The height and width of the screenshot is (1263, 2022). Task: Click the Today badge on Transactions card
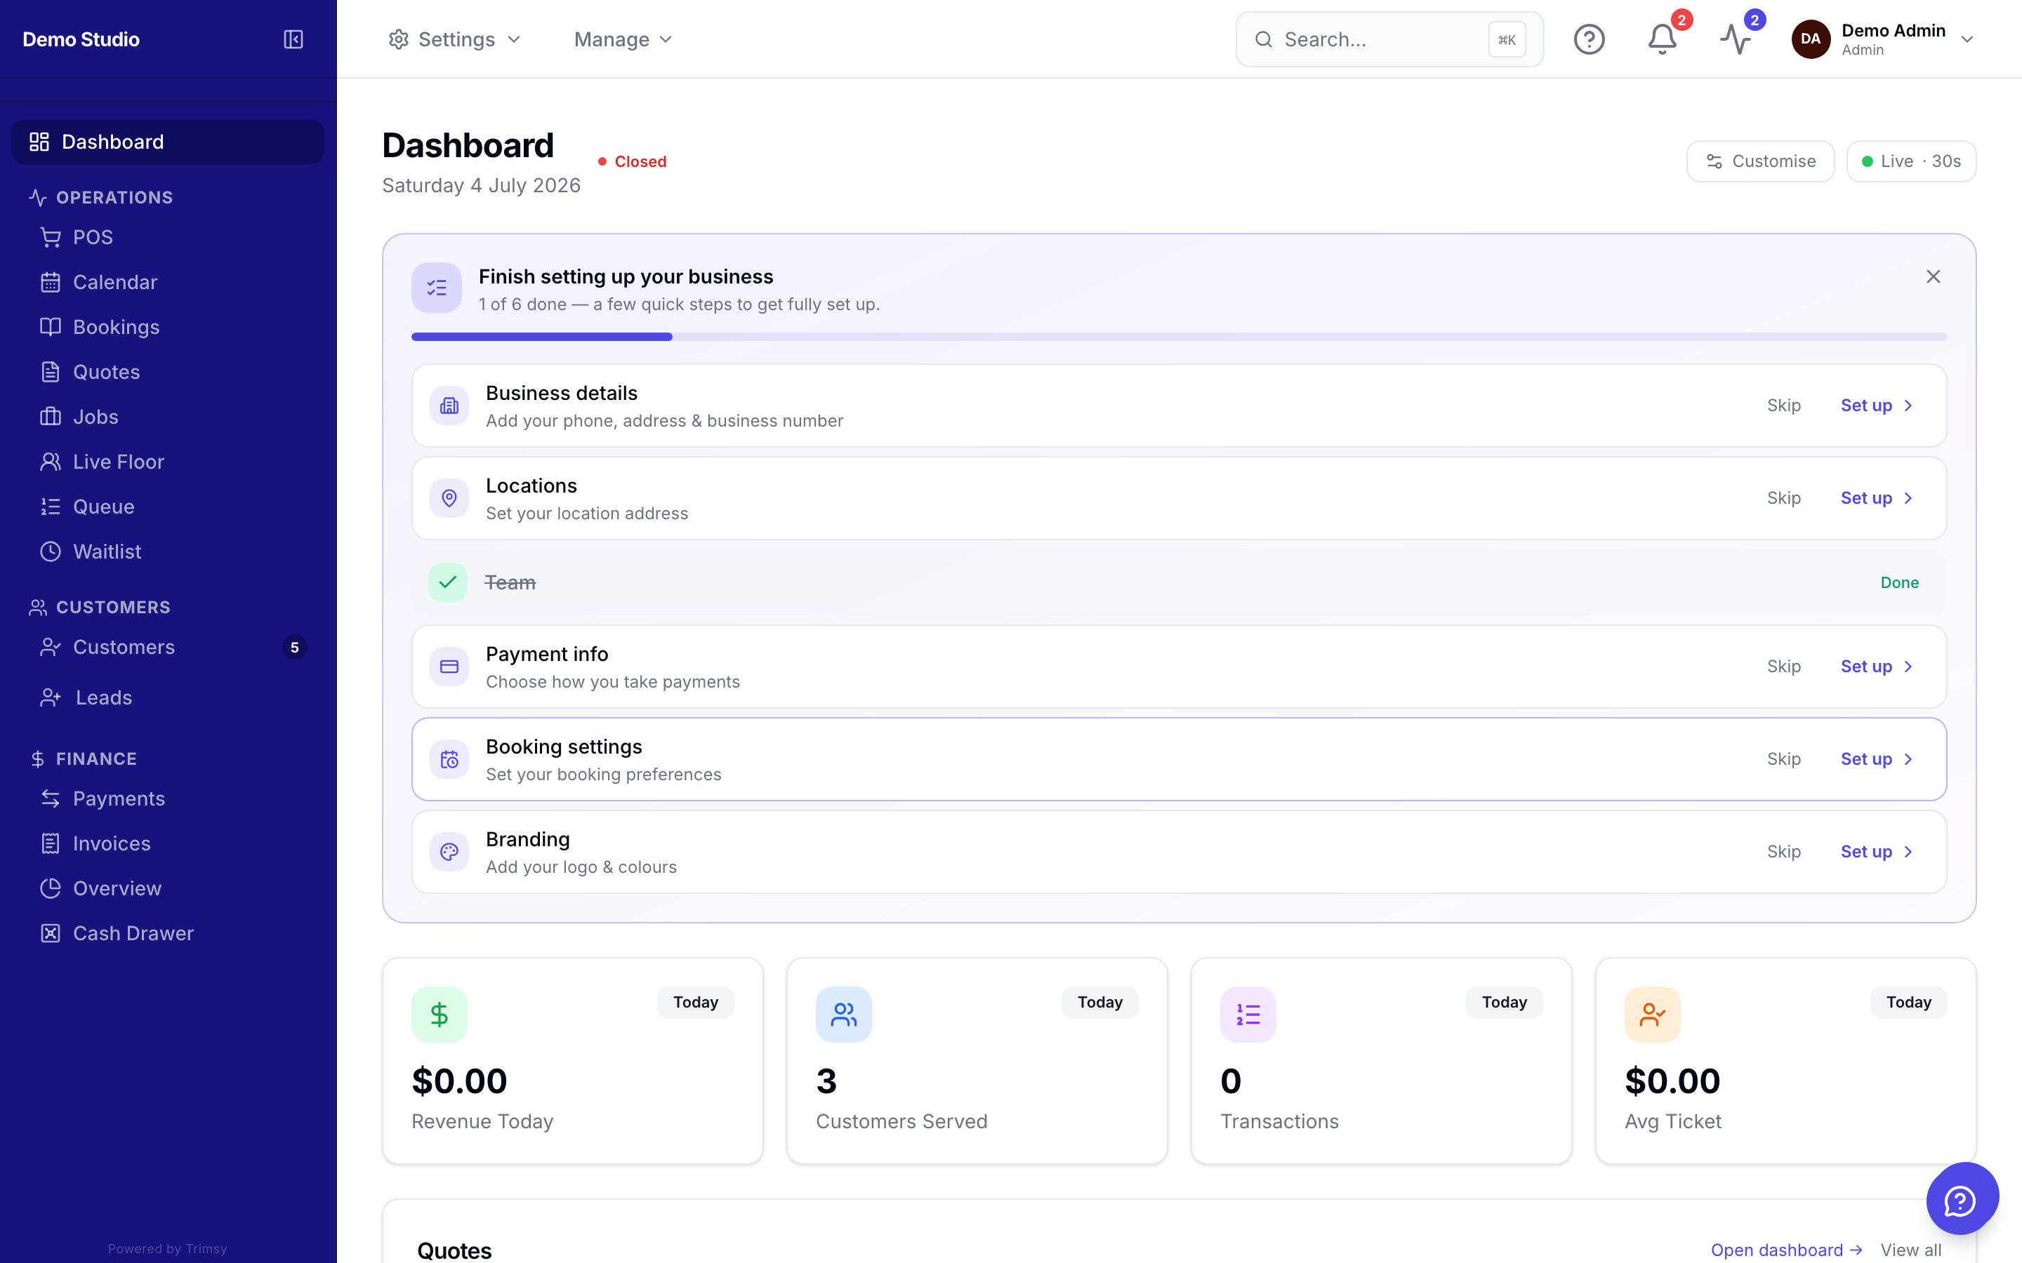click(1504, 1003)
